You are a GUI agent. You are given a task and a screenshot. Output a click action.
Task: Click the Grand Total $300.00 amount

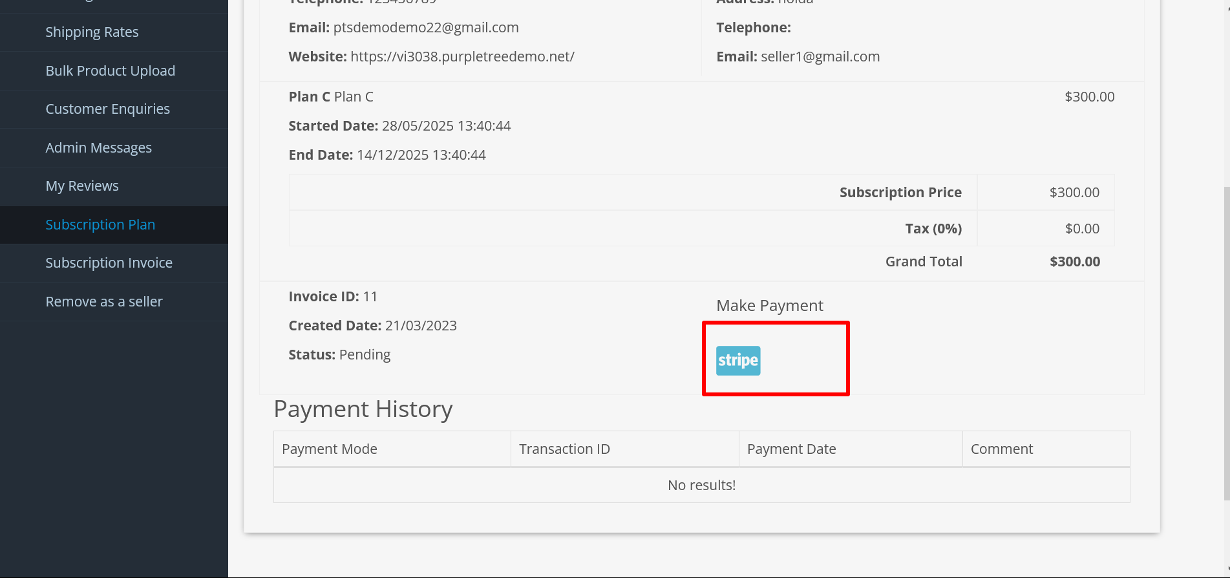(x=1075, y=261)
